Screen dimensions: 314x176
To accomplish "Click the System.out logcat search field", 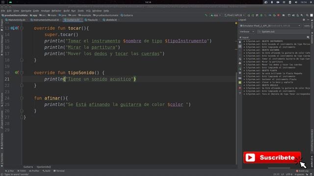I will [283, 31].
